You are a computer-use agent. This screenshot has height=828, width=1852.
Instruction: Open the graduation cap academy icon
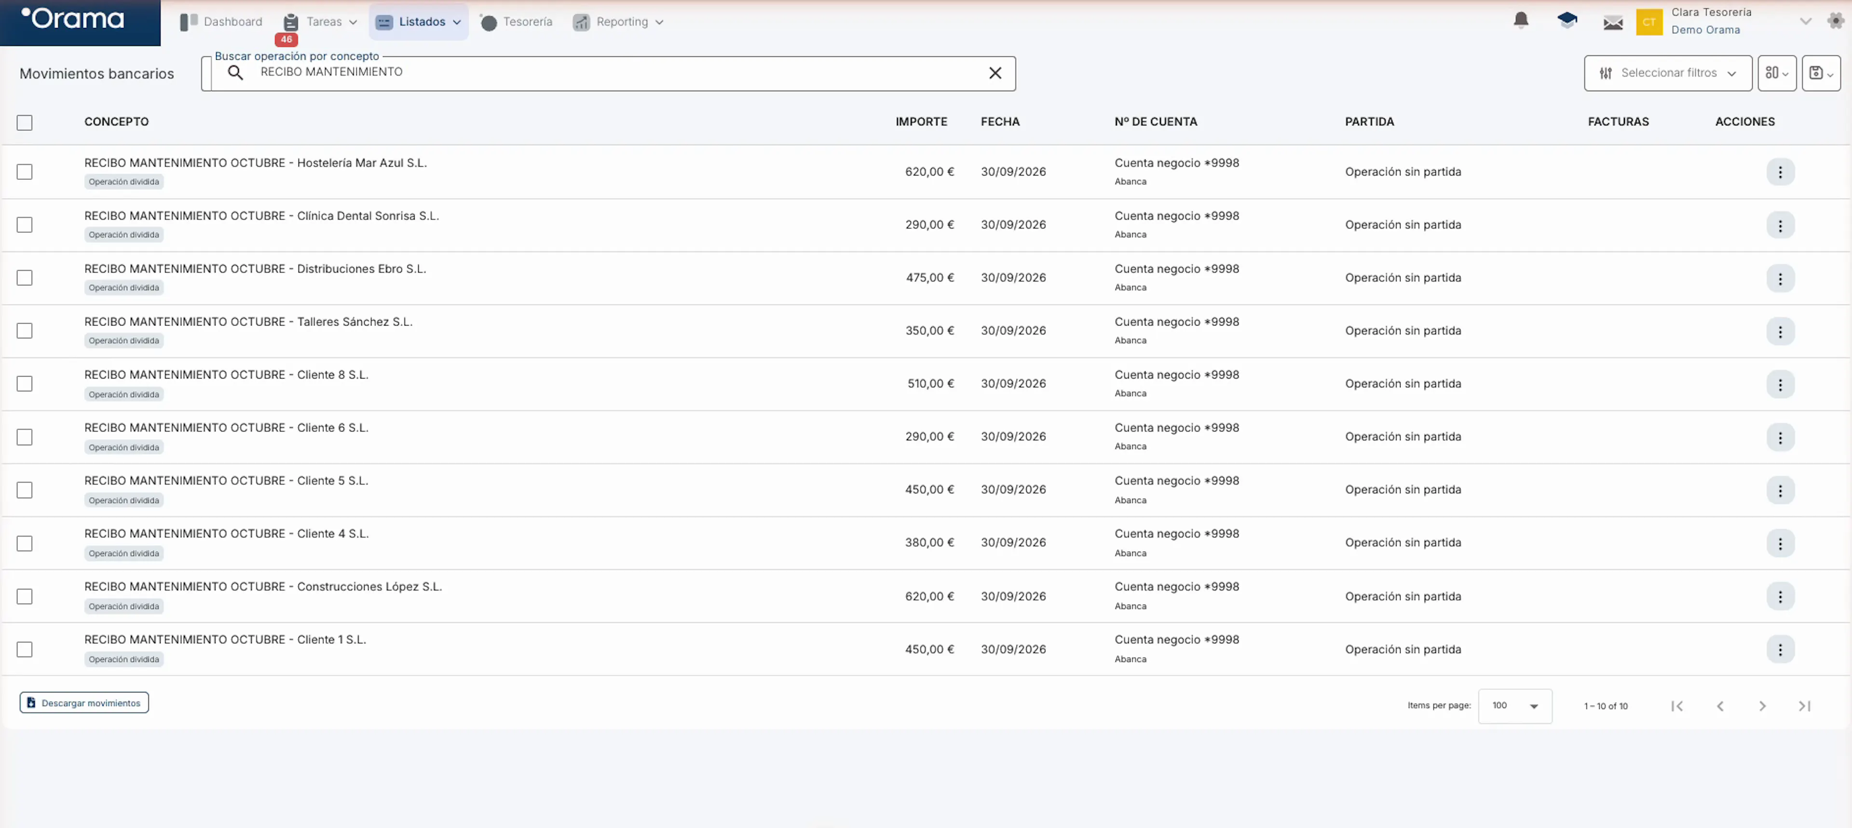pos(1566,21)
